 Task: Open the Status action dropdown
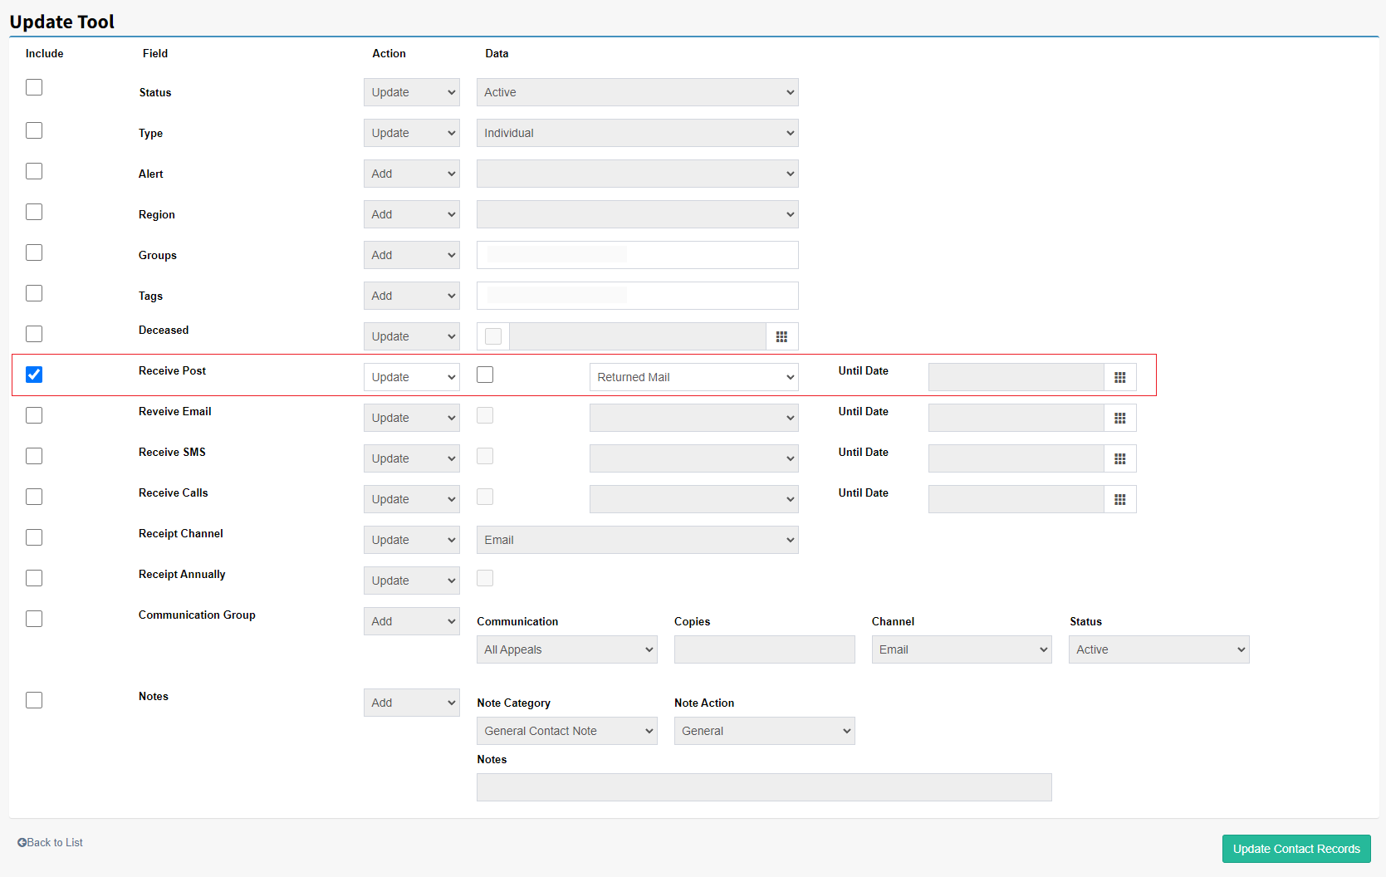(412, 92)
